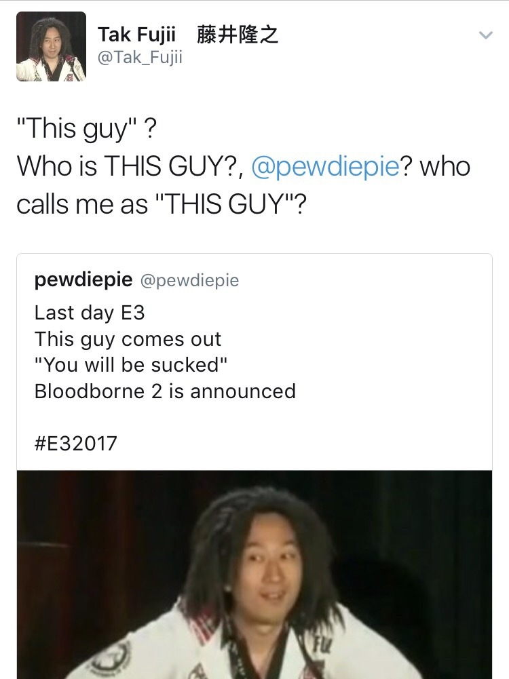Open the #E32017 hashtag
Screen dimensions: 509x679
coord(76,444)
